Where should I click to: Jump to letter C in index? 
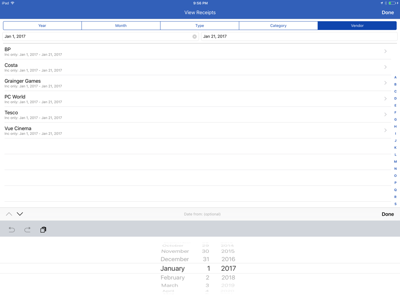click(396, 91)
